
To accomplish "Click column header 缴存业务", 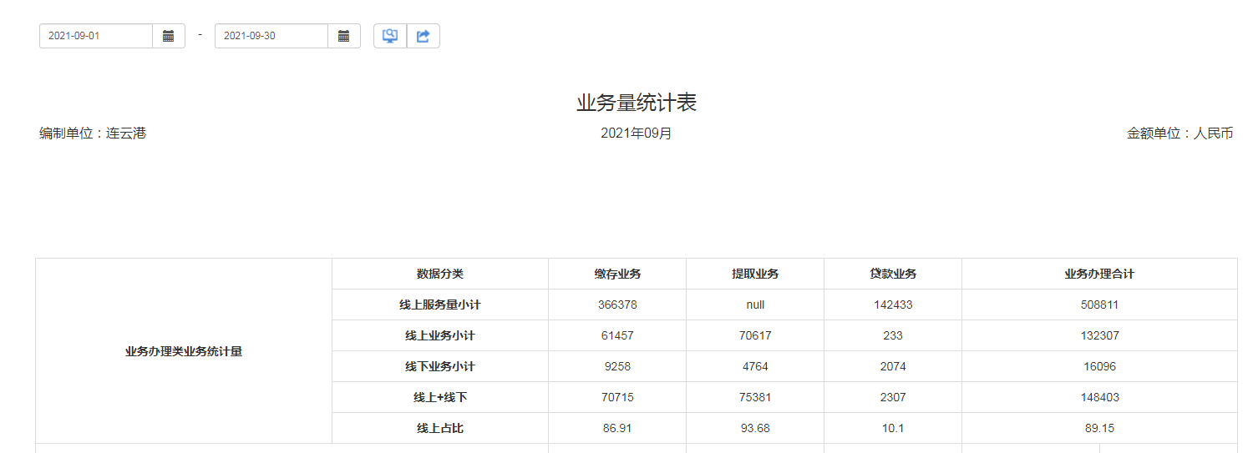I will (x=617, y=274).
